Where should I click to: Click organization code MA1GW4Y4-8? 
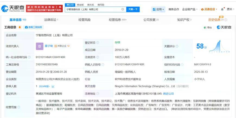(203, 65)
